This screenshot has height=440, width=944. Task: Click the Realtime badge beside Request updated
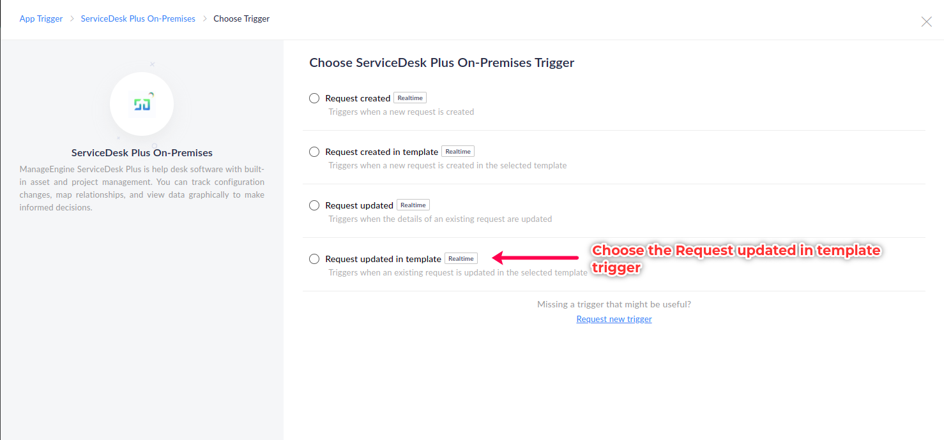click(x=413, y=205)
